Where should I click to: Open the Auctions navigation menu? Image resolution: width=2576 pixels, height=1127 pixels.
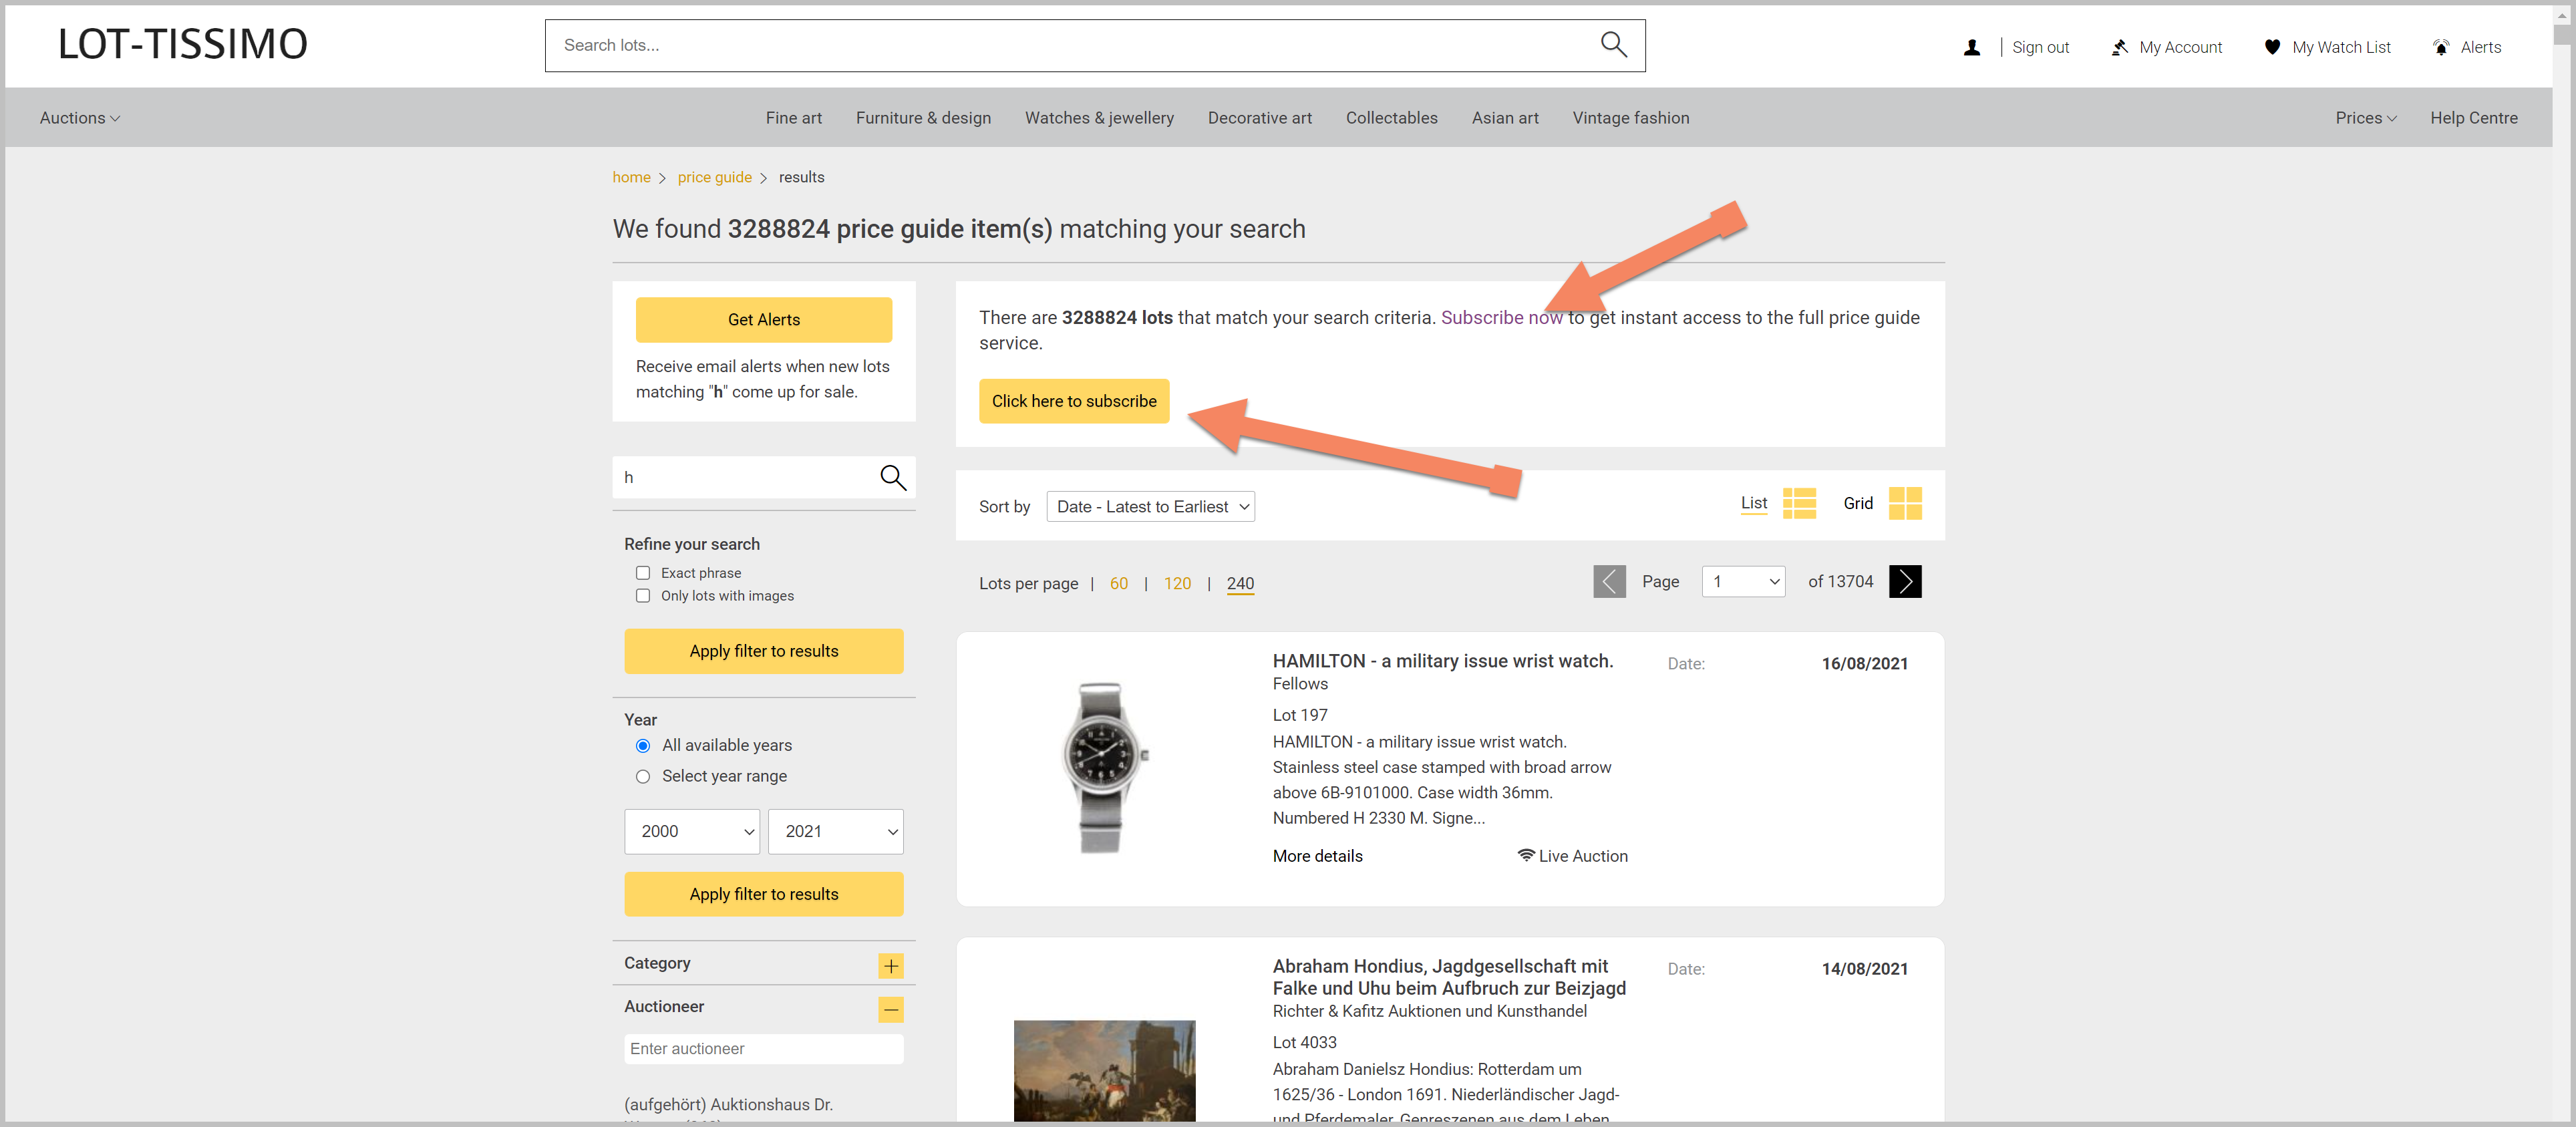[79, 118]
